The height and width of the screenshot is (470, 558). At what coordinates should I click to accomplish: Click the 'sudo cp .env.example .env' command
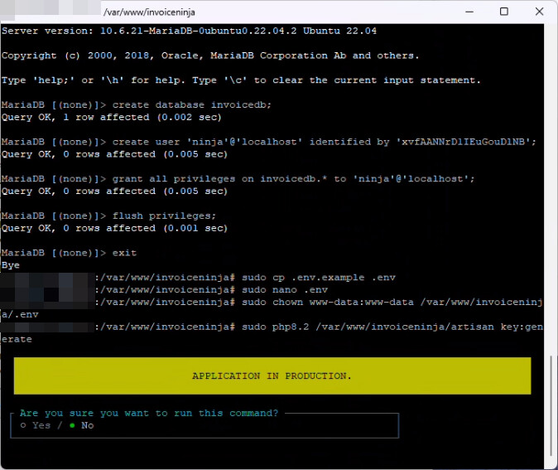[x=319, y=278]
